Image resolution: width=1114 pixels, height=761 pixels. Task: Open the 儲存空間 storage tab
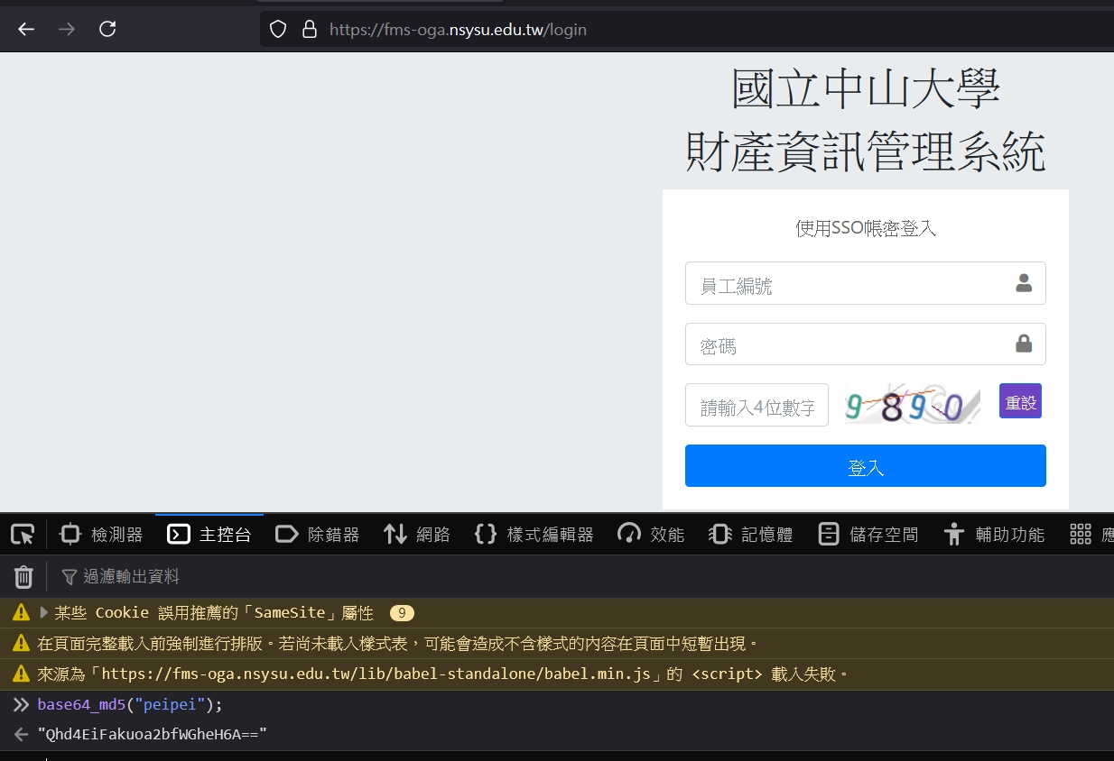868,535
